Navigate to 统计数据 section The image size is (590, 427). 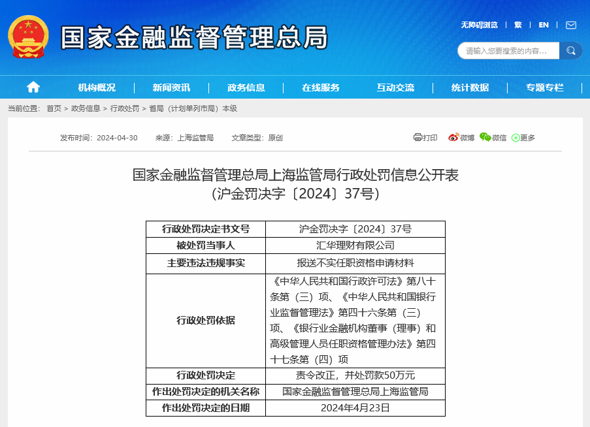(470, 87)
